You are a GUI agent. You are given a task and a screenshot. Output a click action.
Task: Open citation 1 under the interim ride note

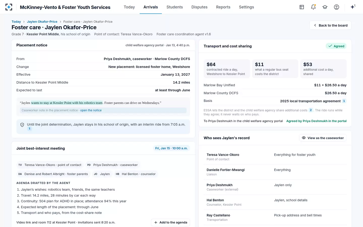click(x=29, y=129)
